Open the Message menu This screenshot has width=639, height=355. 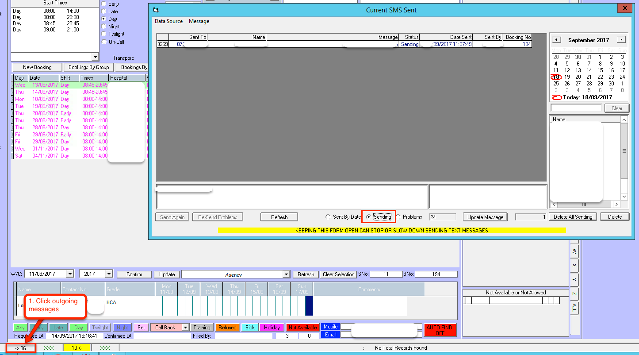click(x=199, y=21)
